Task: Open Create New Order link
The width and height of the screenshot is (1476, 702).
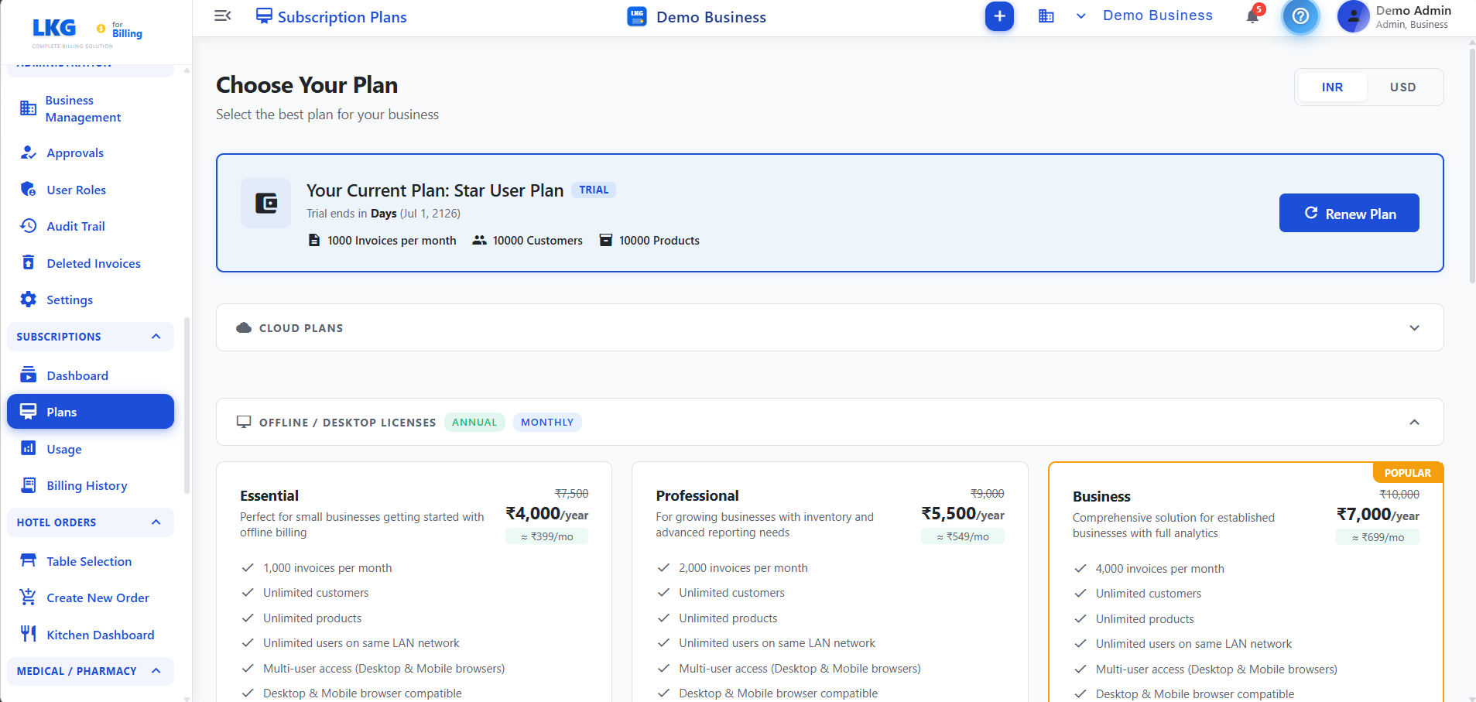Action: [98, 598]
